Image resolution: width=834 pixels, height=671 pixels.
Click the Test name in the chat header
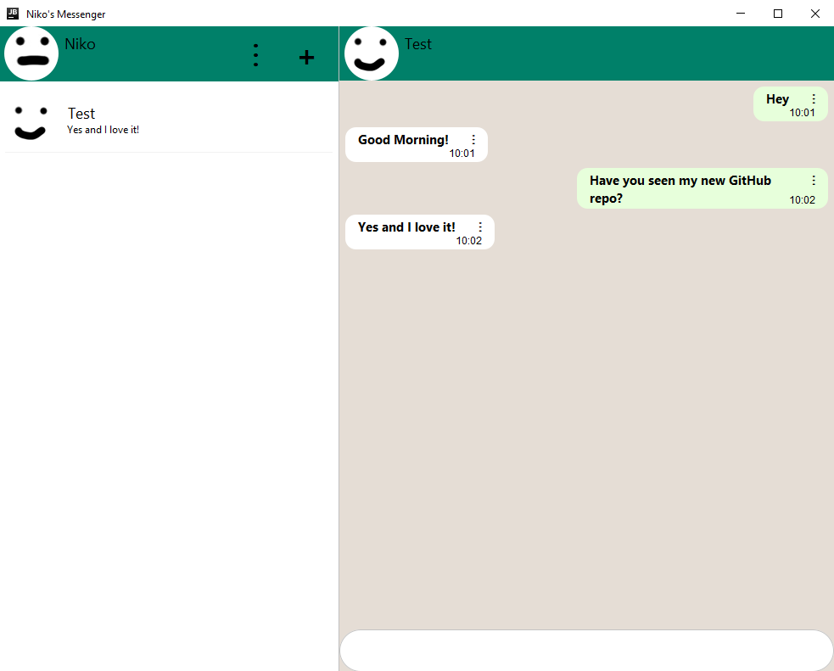tap(418, 44)
